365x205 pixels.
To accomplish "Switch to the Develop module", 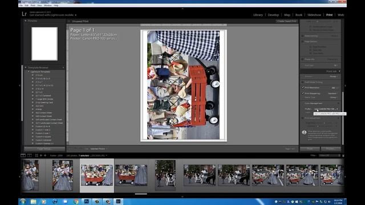I will pyautogui.click(x=273, y=15).
